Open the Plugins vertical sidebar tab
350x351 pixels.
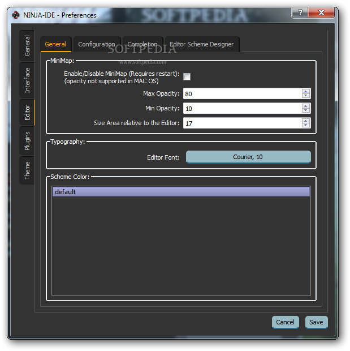point(27,141)
